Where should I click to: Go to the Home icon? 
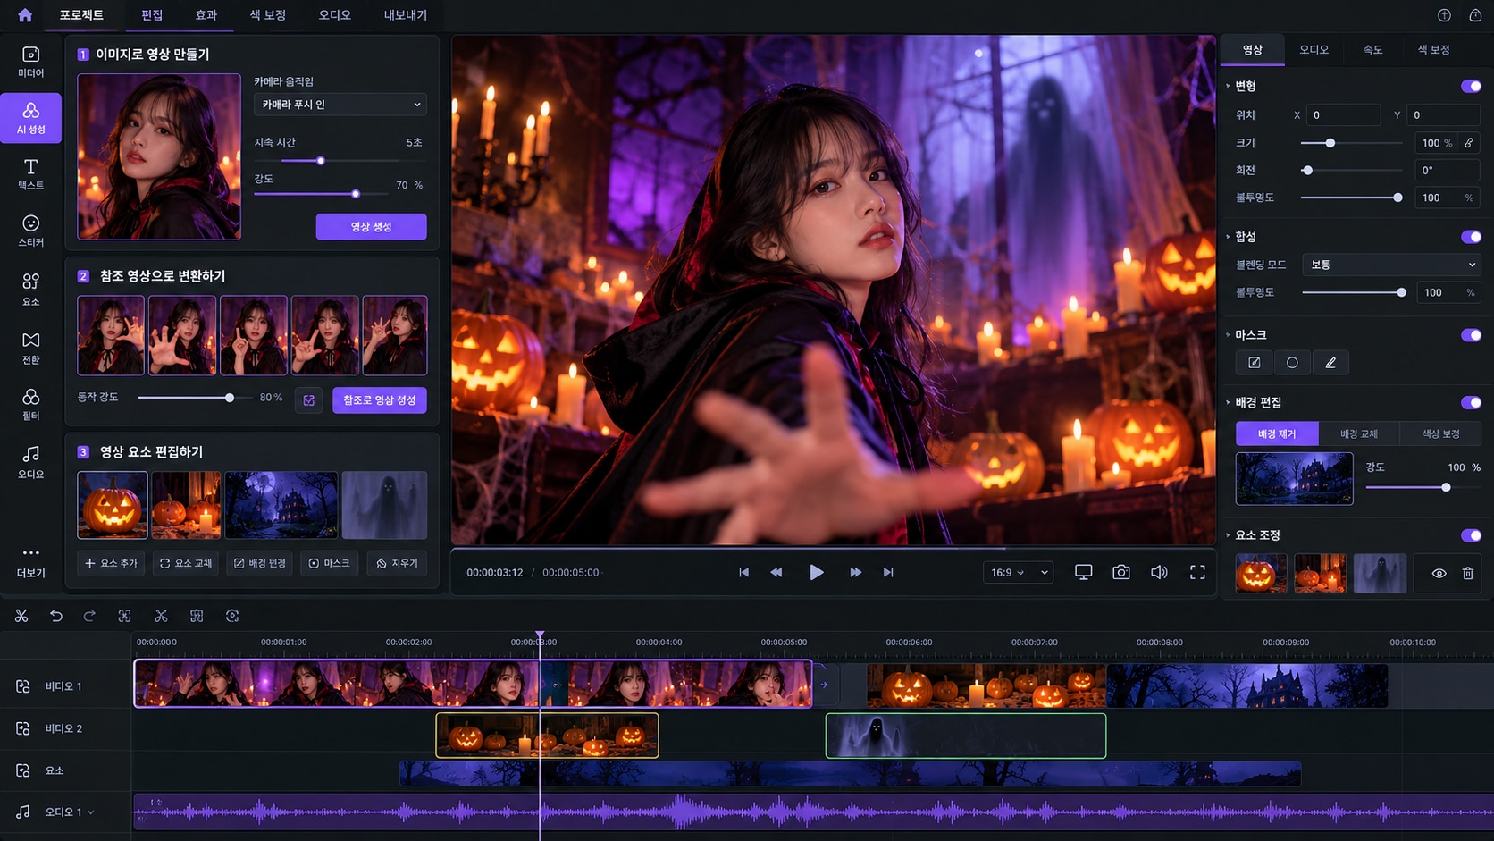25,15
